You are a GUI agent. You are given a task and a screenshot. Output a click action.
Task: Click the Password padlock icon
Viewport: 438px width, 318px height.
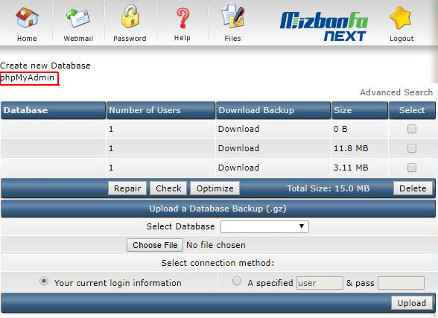pos(130,16)
